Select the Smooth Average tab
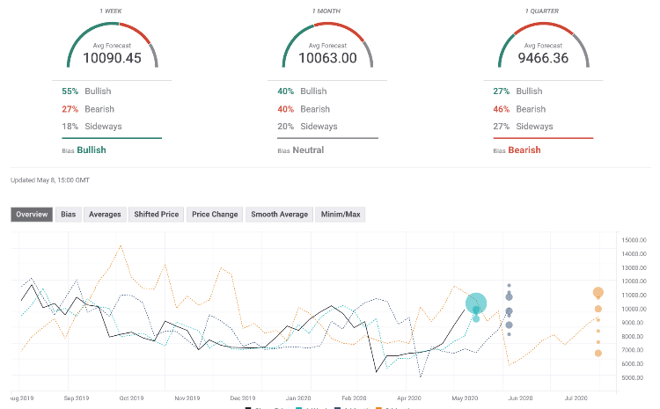This screenshot has width=660, height=409. [x=279, y=214]
